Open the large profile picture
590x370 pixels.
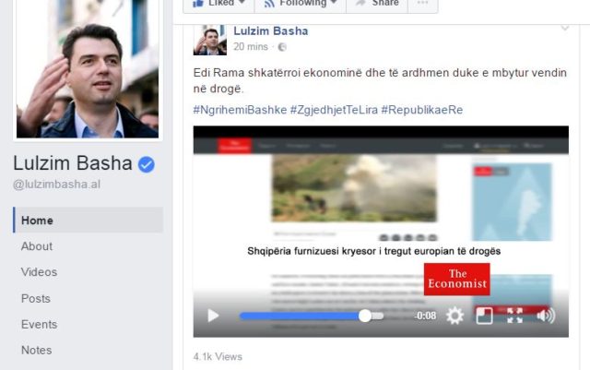coord(87,69)
